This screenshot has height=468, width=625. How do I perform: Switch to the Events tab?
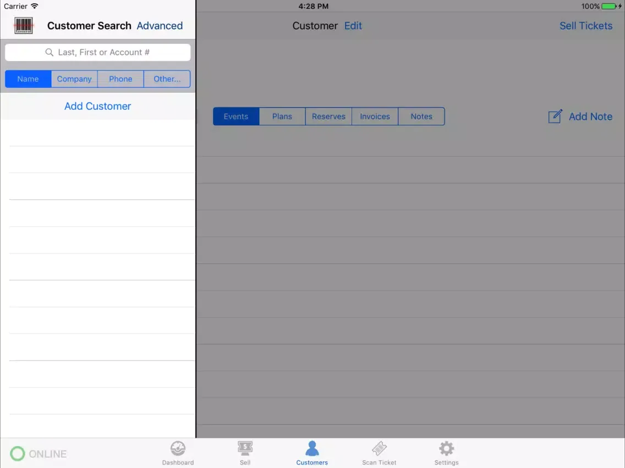[x=236, y=116]
